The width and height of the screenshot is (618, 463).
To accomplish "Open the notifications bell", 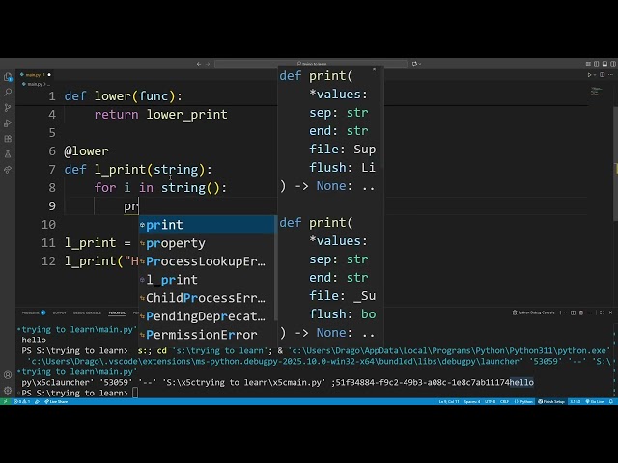I will click(x=611, y=401).
